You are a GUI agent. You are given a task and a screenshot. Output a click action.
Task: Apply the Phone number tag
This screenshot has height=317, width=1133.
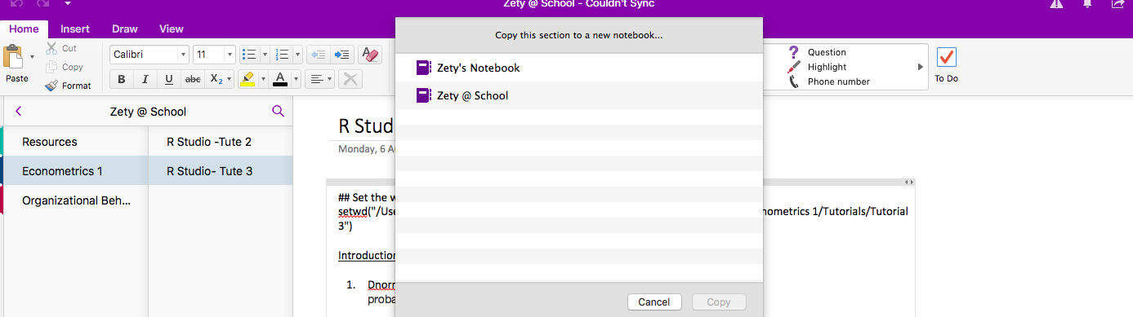click(829, 81)
